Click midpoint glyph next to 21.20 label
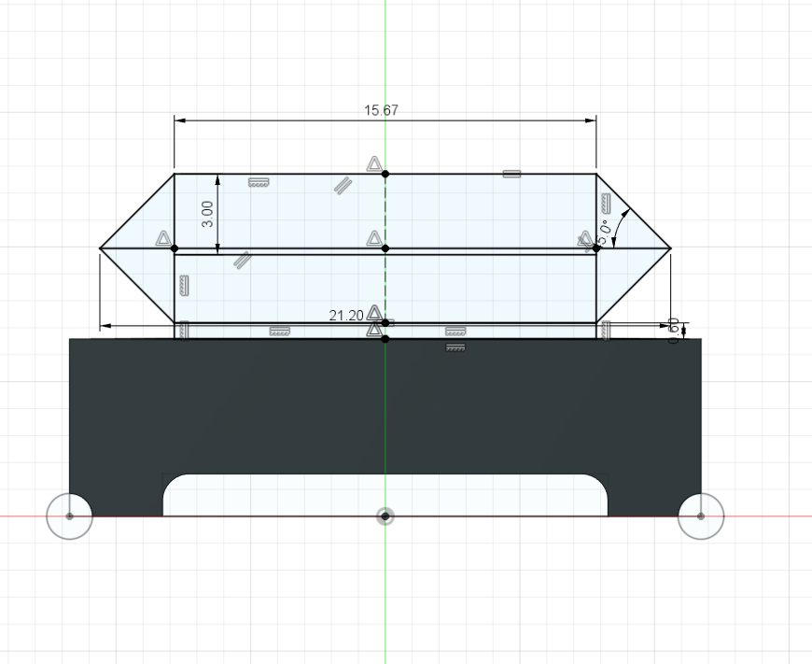Image resolution: width=812 pixels, height=664 pixels. pos(374,313)
